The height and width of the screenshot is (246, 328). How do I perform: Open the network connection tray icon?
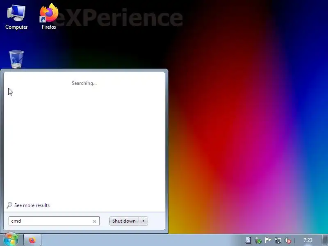pyautogui.click(x=278, y=240)
